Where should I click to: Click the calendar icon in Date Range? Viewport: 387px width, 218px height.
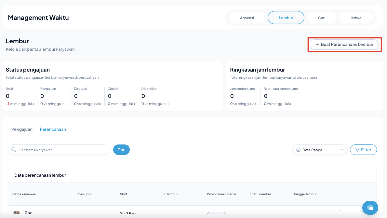pyautogui.click(x=298, y=150)
